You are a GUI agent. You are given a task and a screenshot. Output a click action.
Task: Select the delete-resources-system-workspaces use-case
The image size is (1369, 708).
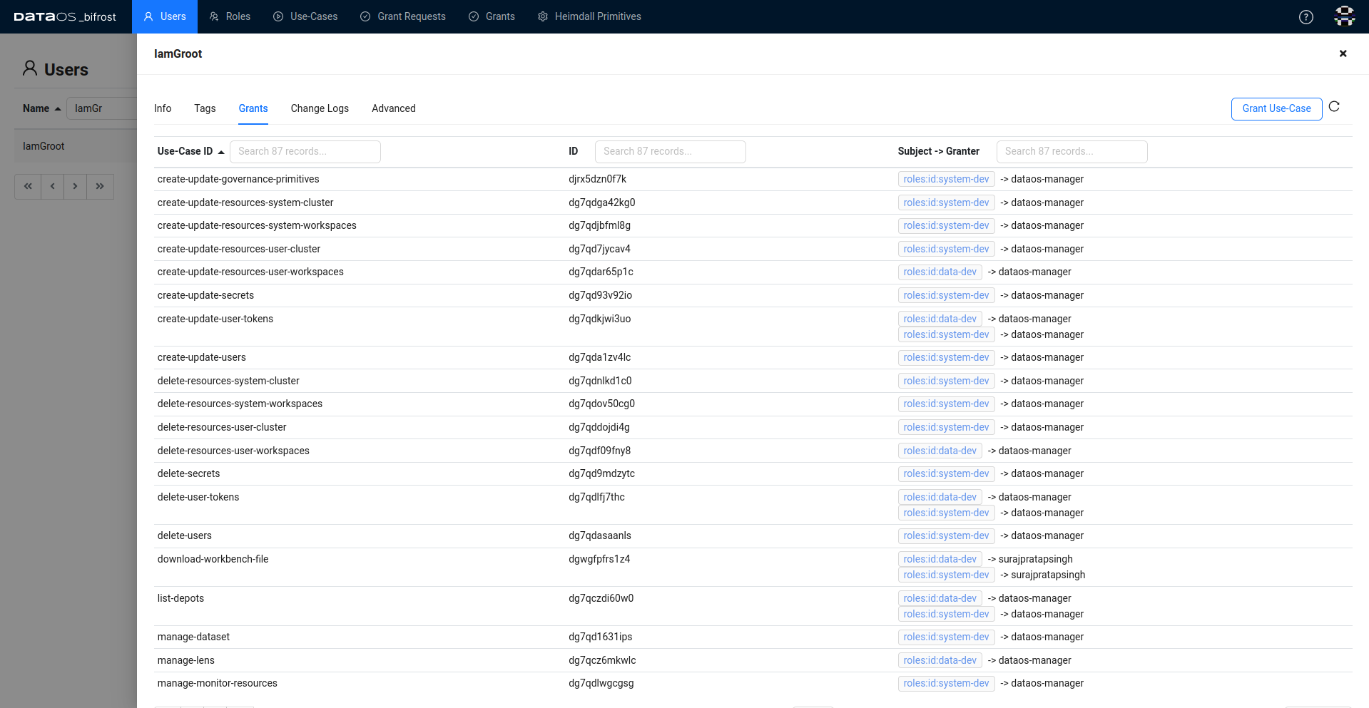(x=240, y=404)
